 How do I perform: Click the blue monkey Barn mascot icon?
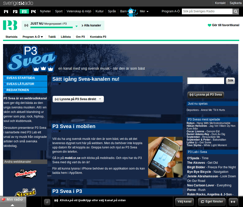pos(132,12)
